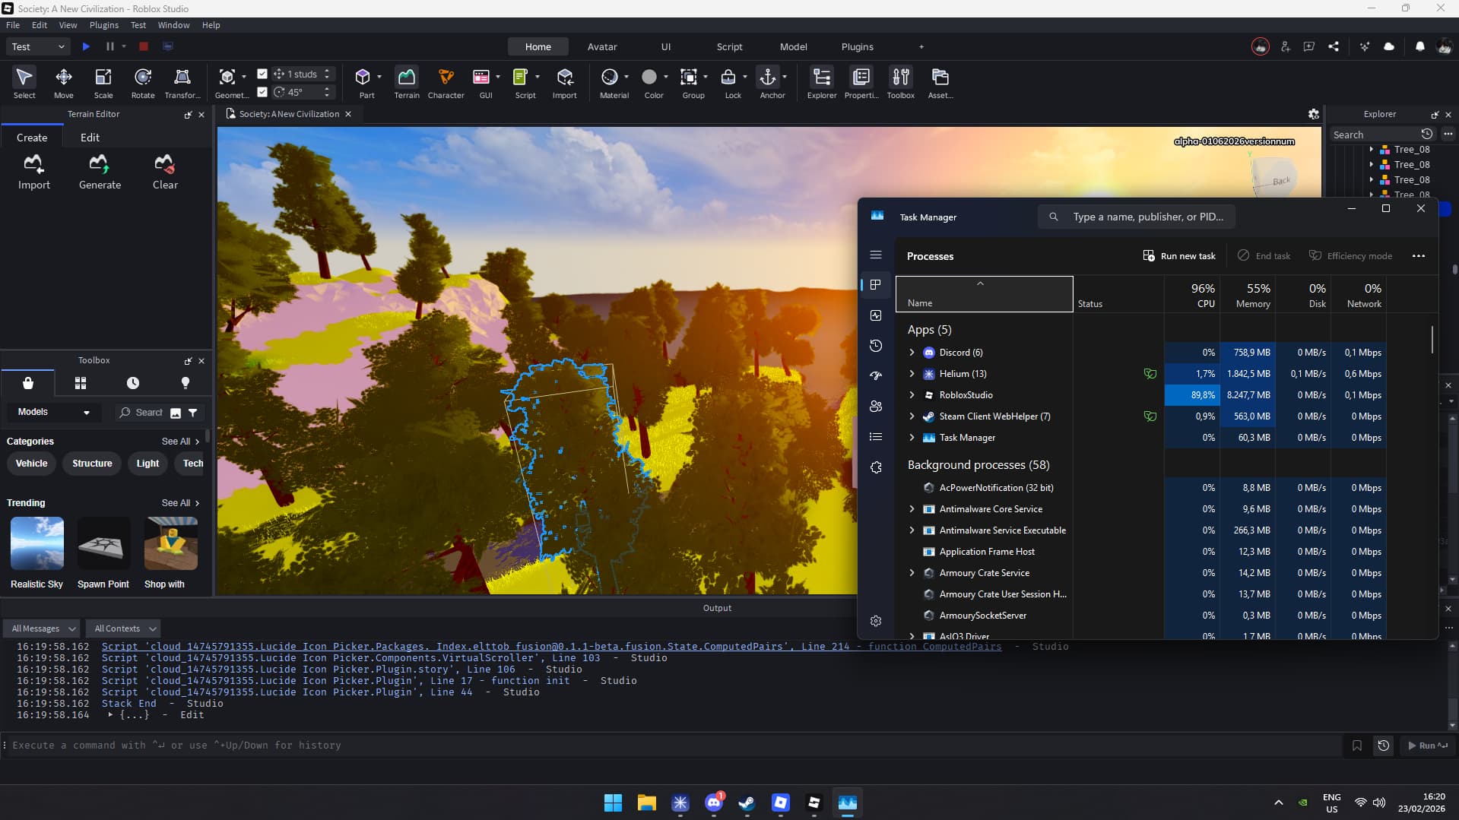Open Performance page in Task Manager

pyautogui.click(x=876, y=315)
